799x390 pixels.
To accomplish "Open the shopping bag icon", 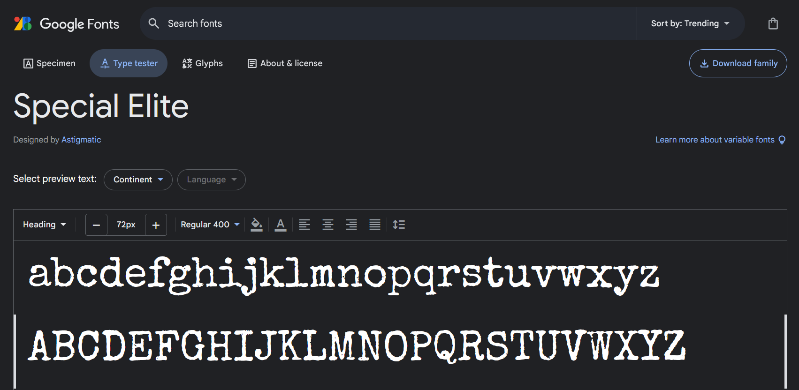I will [773, 23].
